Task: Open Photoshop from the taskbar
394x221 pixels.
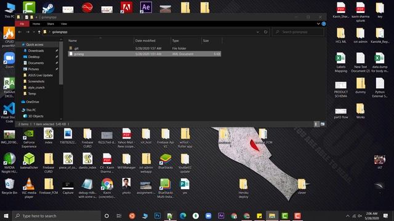Action: coord(158,215)
